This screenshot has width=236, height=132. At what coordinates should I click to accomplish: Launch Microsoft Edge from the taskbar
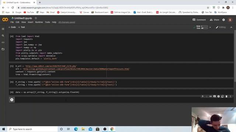tap(76, 129)
